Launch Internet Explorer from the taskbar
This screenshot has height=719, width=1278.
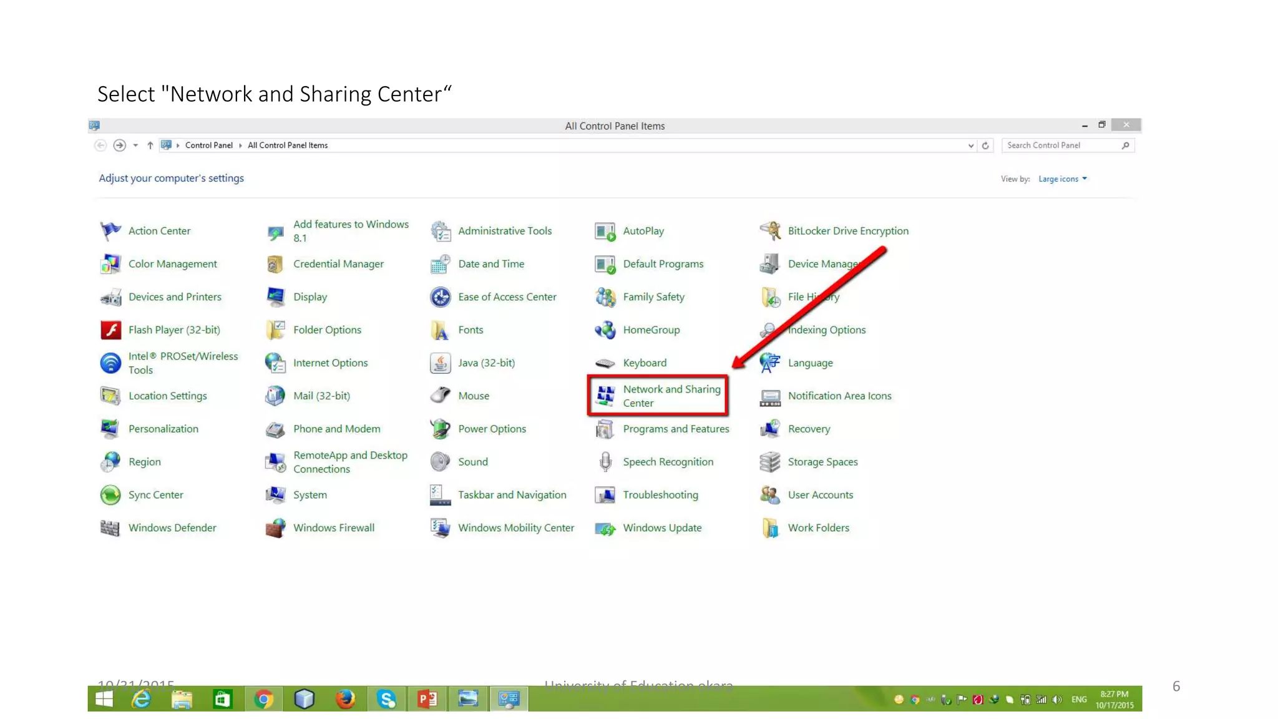pyautogui.click(x=142, y=699)
